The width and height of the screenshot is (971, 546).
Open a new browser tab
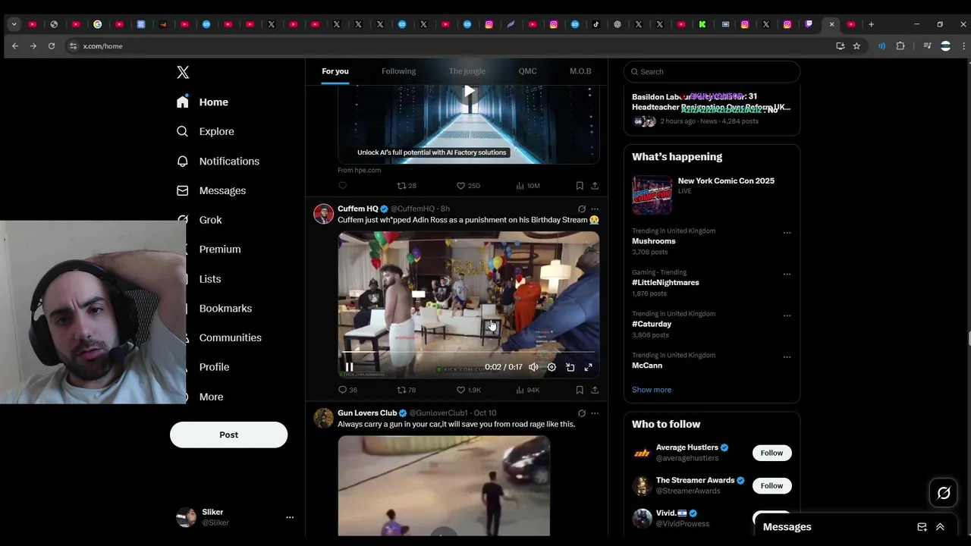(x=871, y=24)
